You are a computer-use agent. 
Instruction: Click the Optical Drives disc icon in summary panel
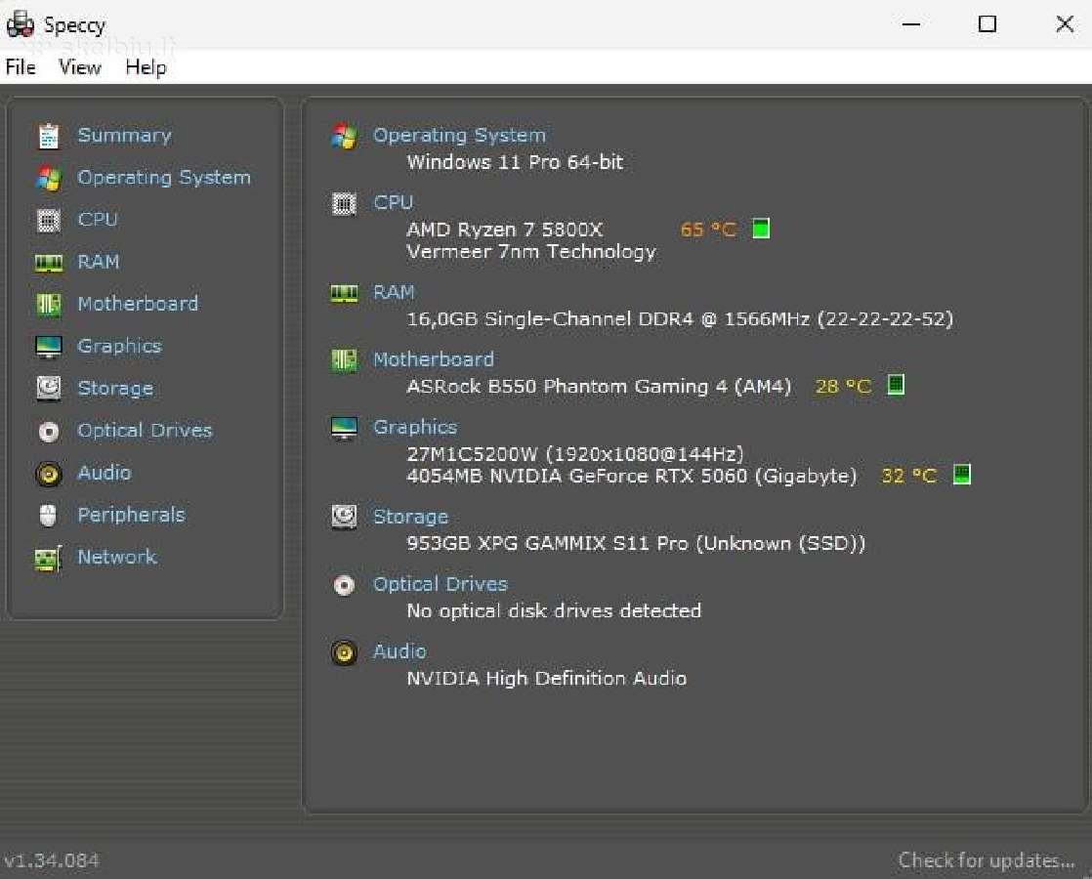[344, 585]
